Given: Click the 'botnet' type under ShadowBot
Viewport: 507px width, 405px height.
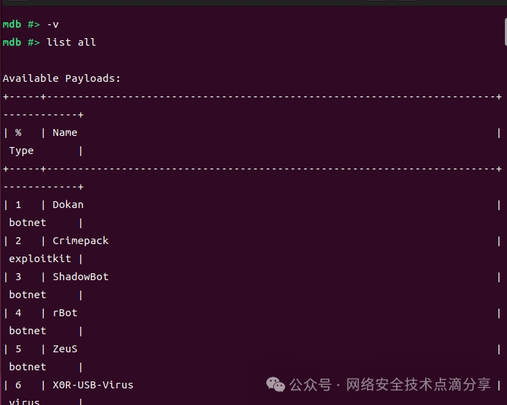Looking at the screenshot, I should (x=28, y=295).
